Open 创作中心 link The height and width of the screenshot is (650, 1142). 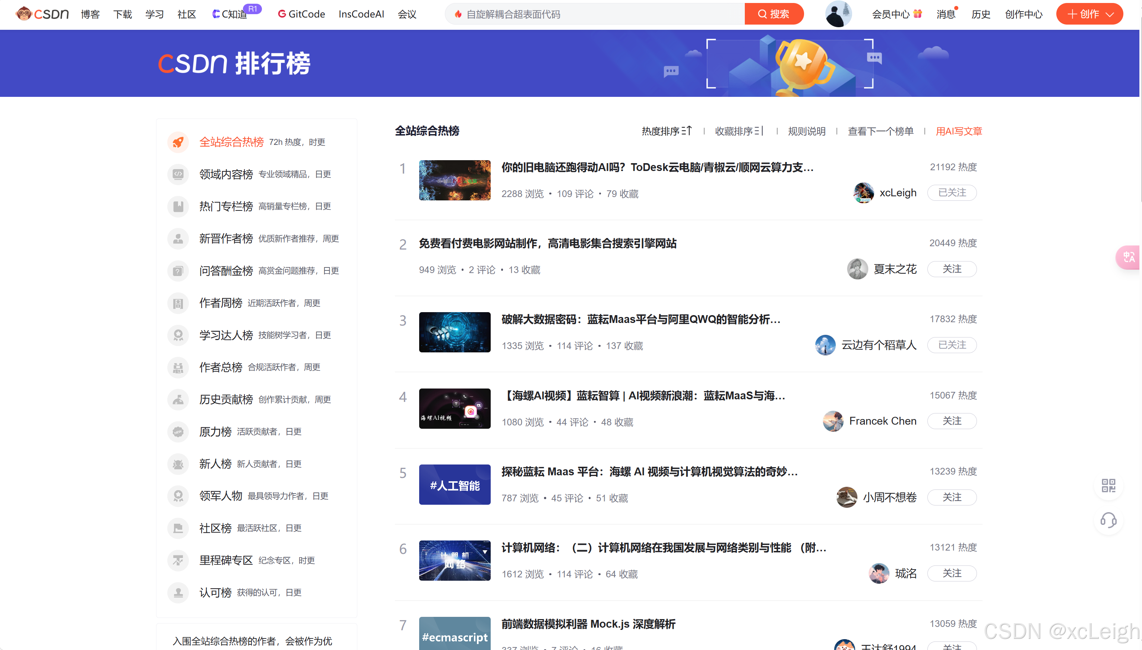tap(1023, 14)
